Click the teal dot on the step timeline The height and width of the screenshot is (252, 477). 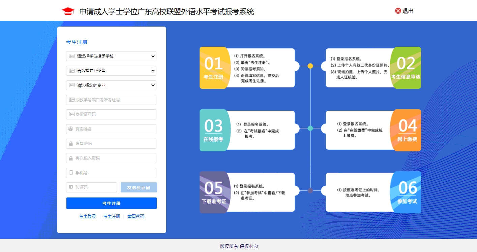(310, 128)
